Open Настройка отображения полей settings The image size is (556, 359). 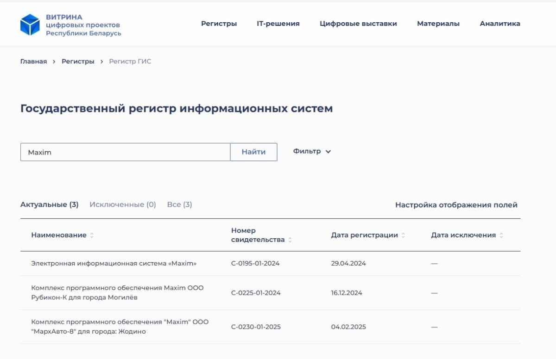[x=456, y=205]
